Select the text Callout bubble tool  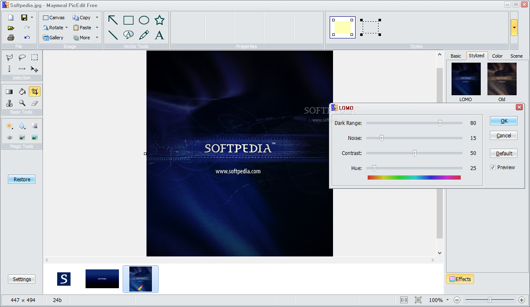click(x=129, y=35)
